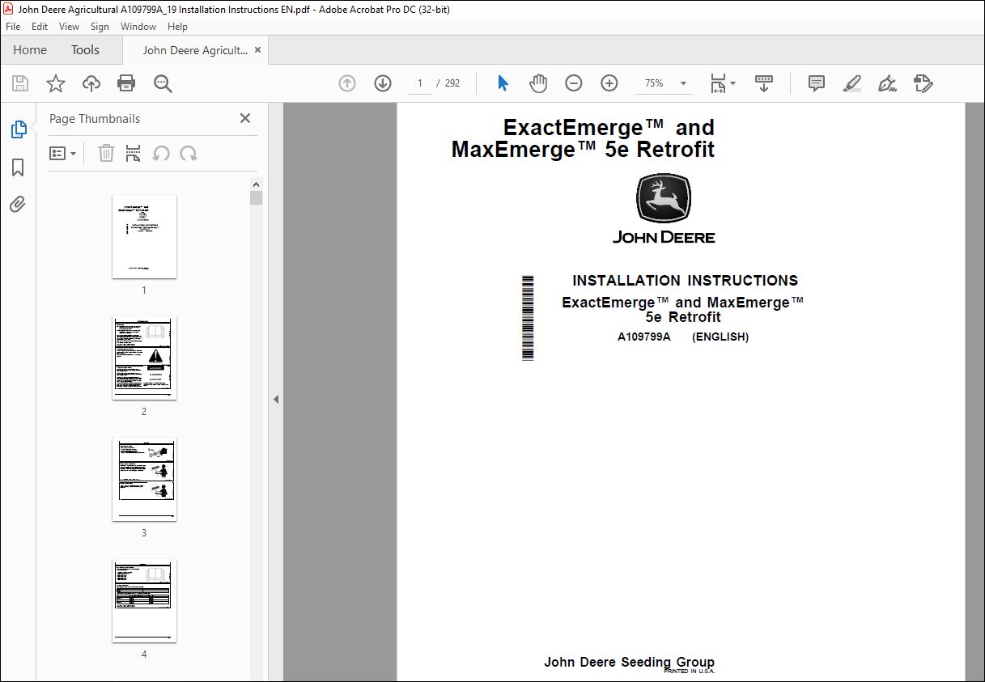Open the File menu
The height and width of the screenshot is (682, 985).
click(13, 27)
